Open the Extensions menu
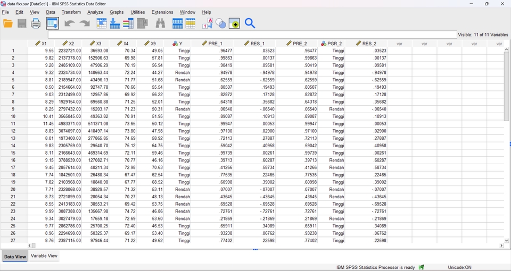Viewport: 511px width, 271px height. coord(162,12)
